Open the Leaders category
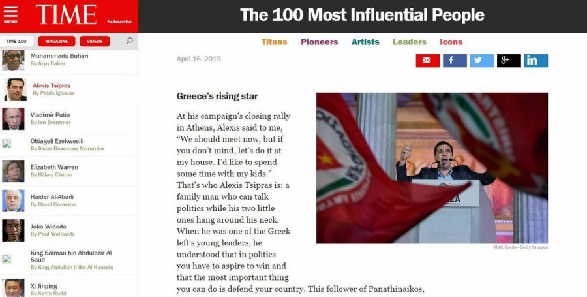 click(x=410, y=42)
